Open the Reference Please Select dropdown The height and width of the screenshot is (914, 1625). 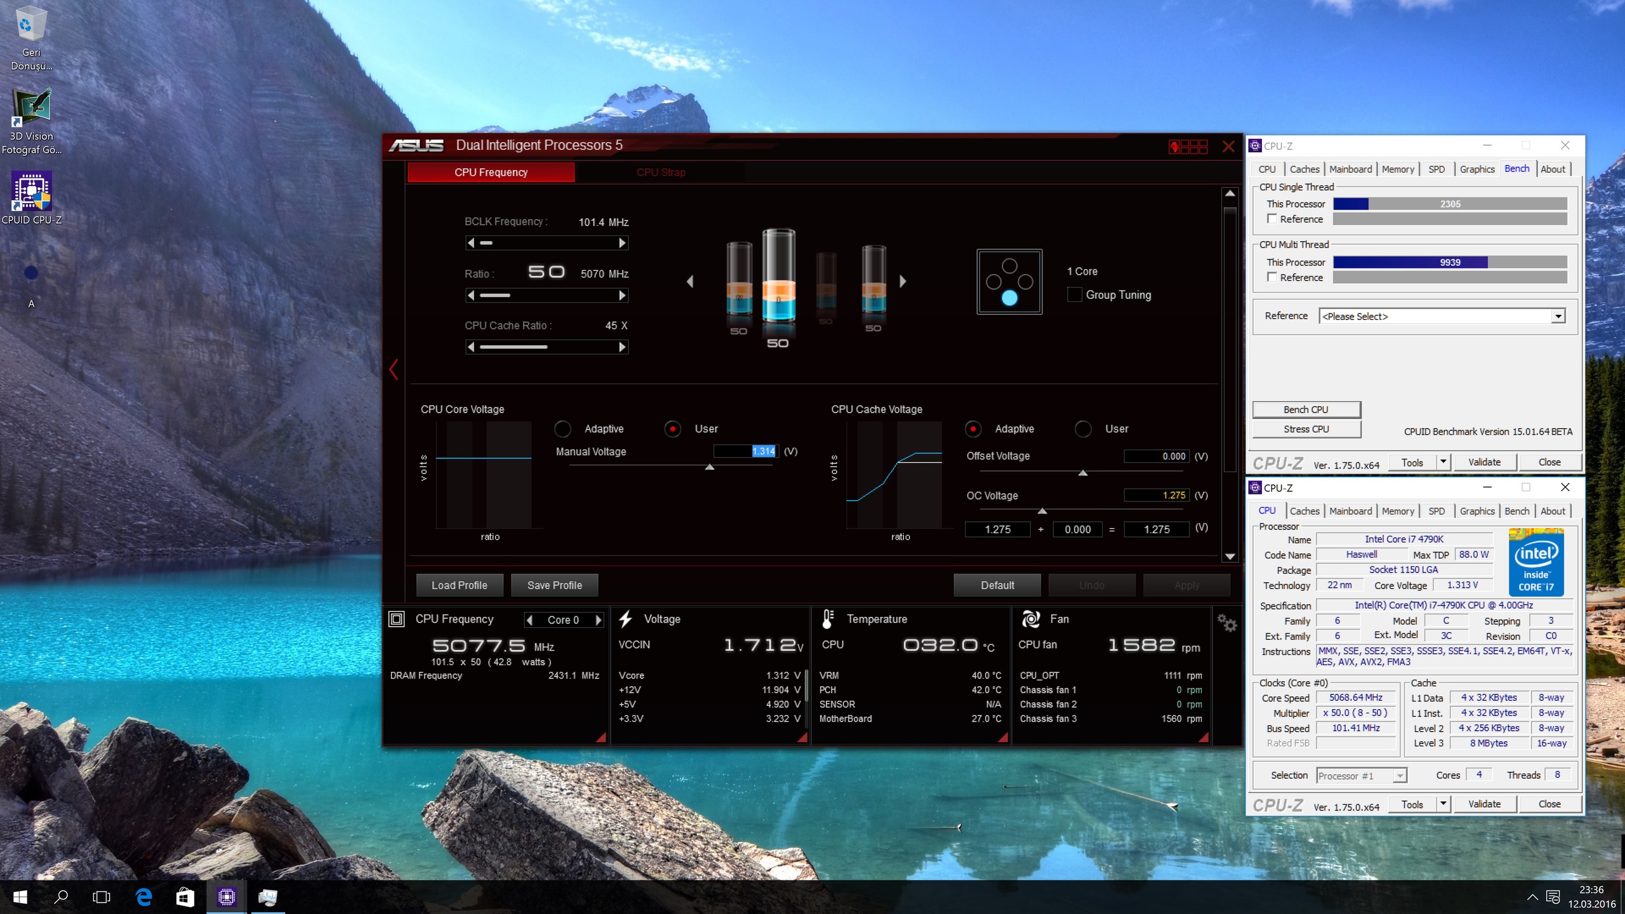pyautogui.click(x=1442, y=316)
